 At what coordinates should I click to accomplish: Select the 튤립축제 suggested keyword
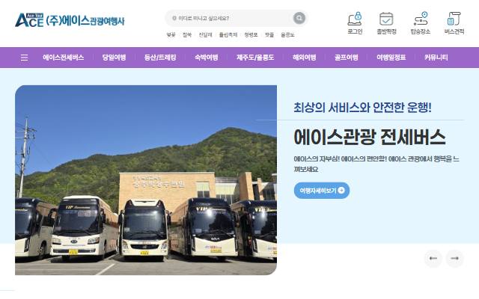click(228, 35)
